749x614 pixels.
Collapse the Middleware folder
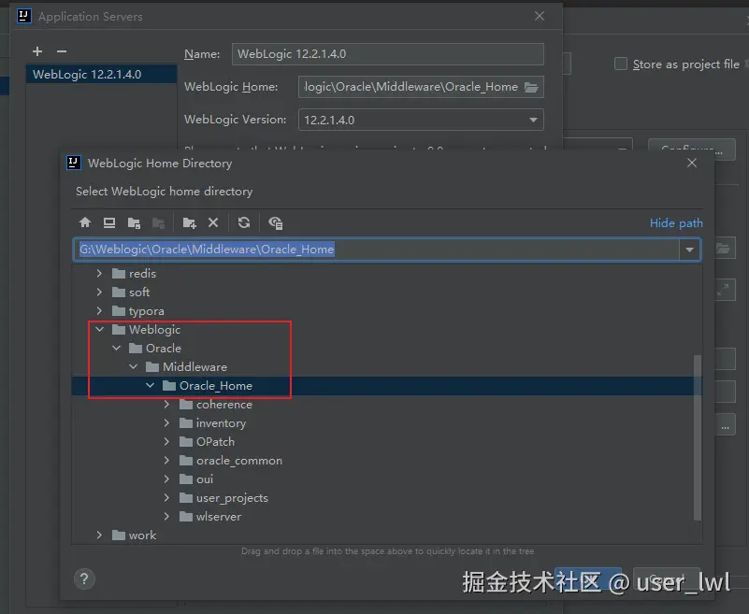(134, 366)
